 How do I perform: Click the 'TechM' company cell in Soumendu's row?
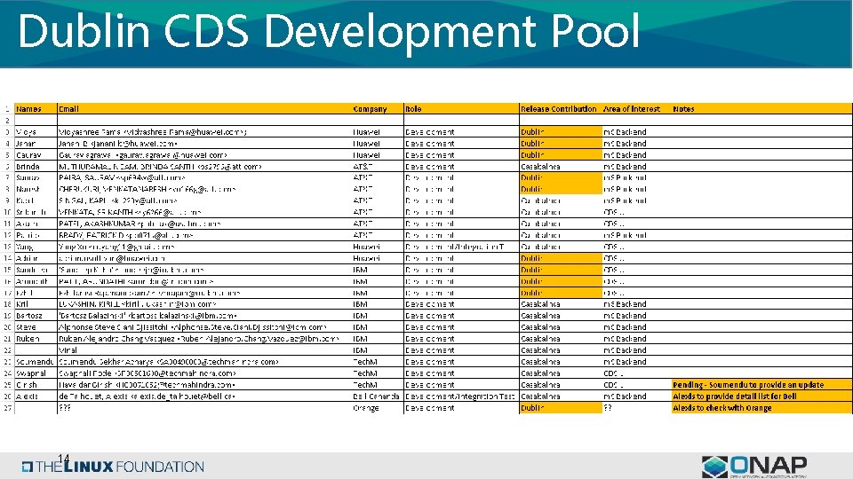(x=365, y=361)
